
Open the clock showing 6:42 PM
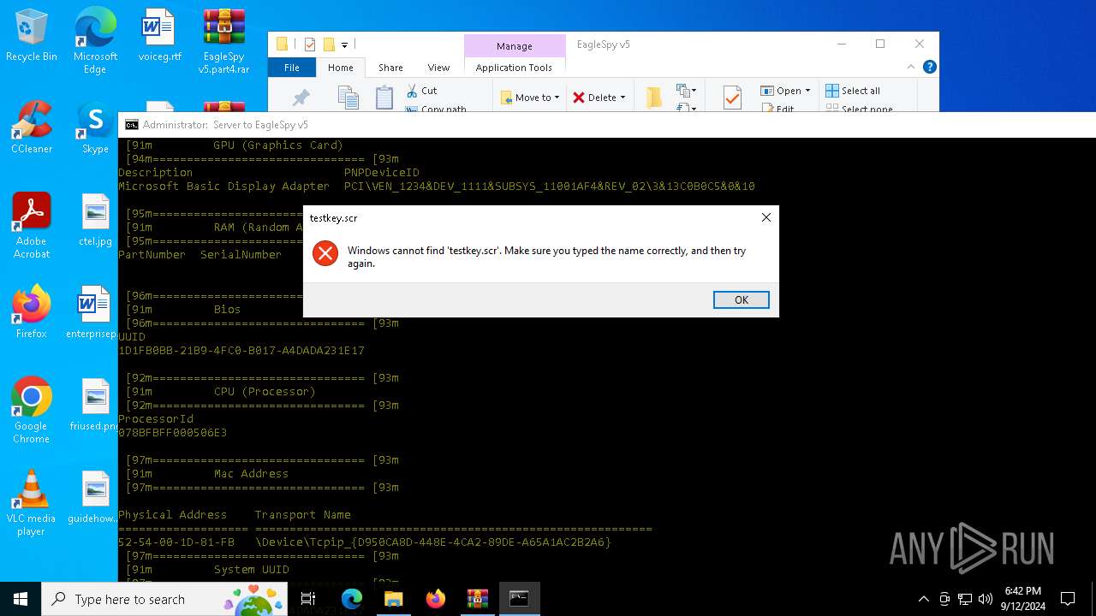pos(1023,599)
